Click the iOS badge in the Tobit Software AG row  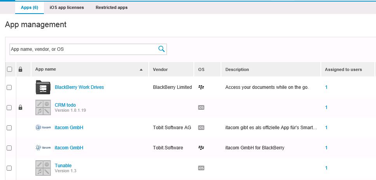click(201, 128)
